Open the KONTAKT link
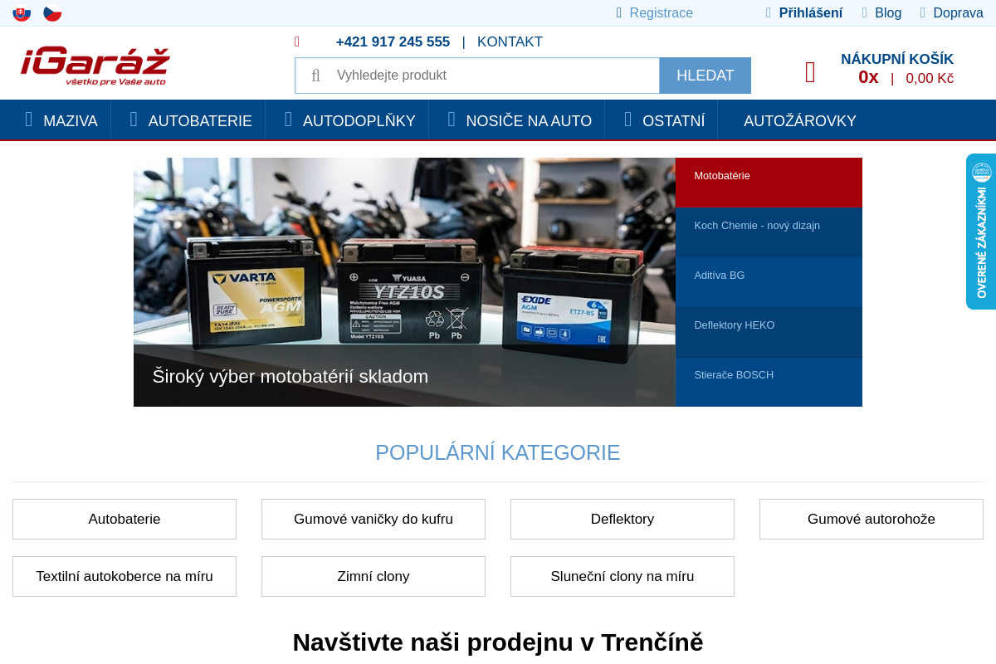996x664 pixels. coord(510,41)
